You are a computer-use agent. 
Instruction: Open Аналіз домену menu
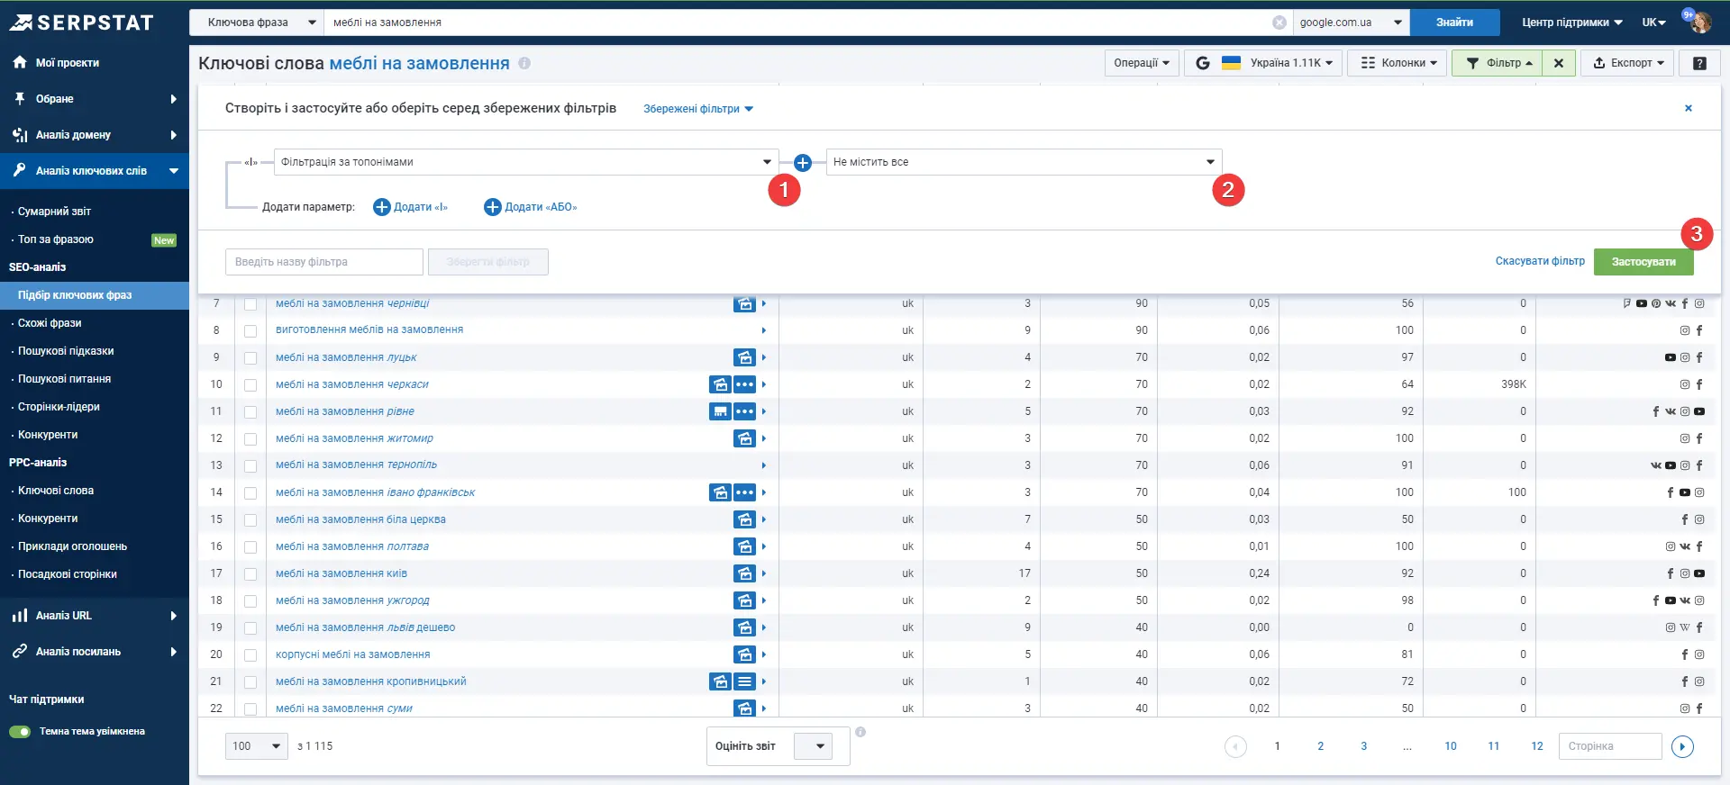(x=95, y=135)
